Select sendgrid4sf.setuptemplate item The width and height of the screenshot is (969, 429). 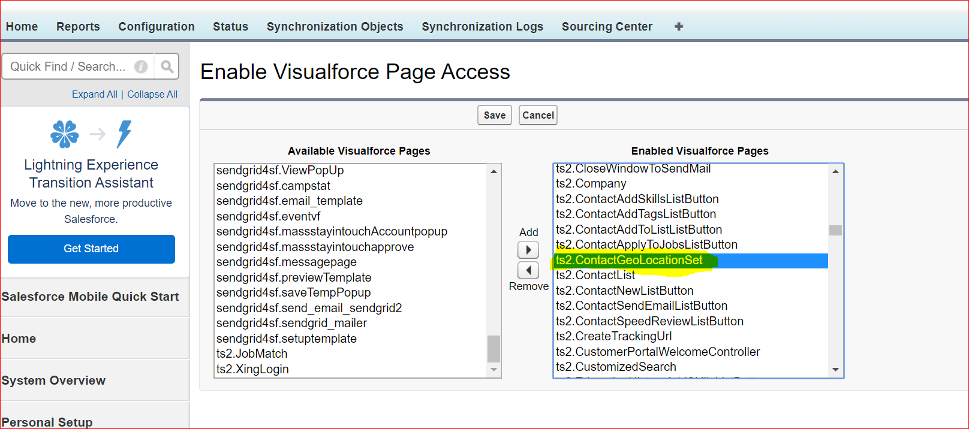(x=350, y=339)
